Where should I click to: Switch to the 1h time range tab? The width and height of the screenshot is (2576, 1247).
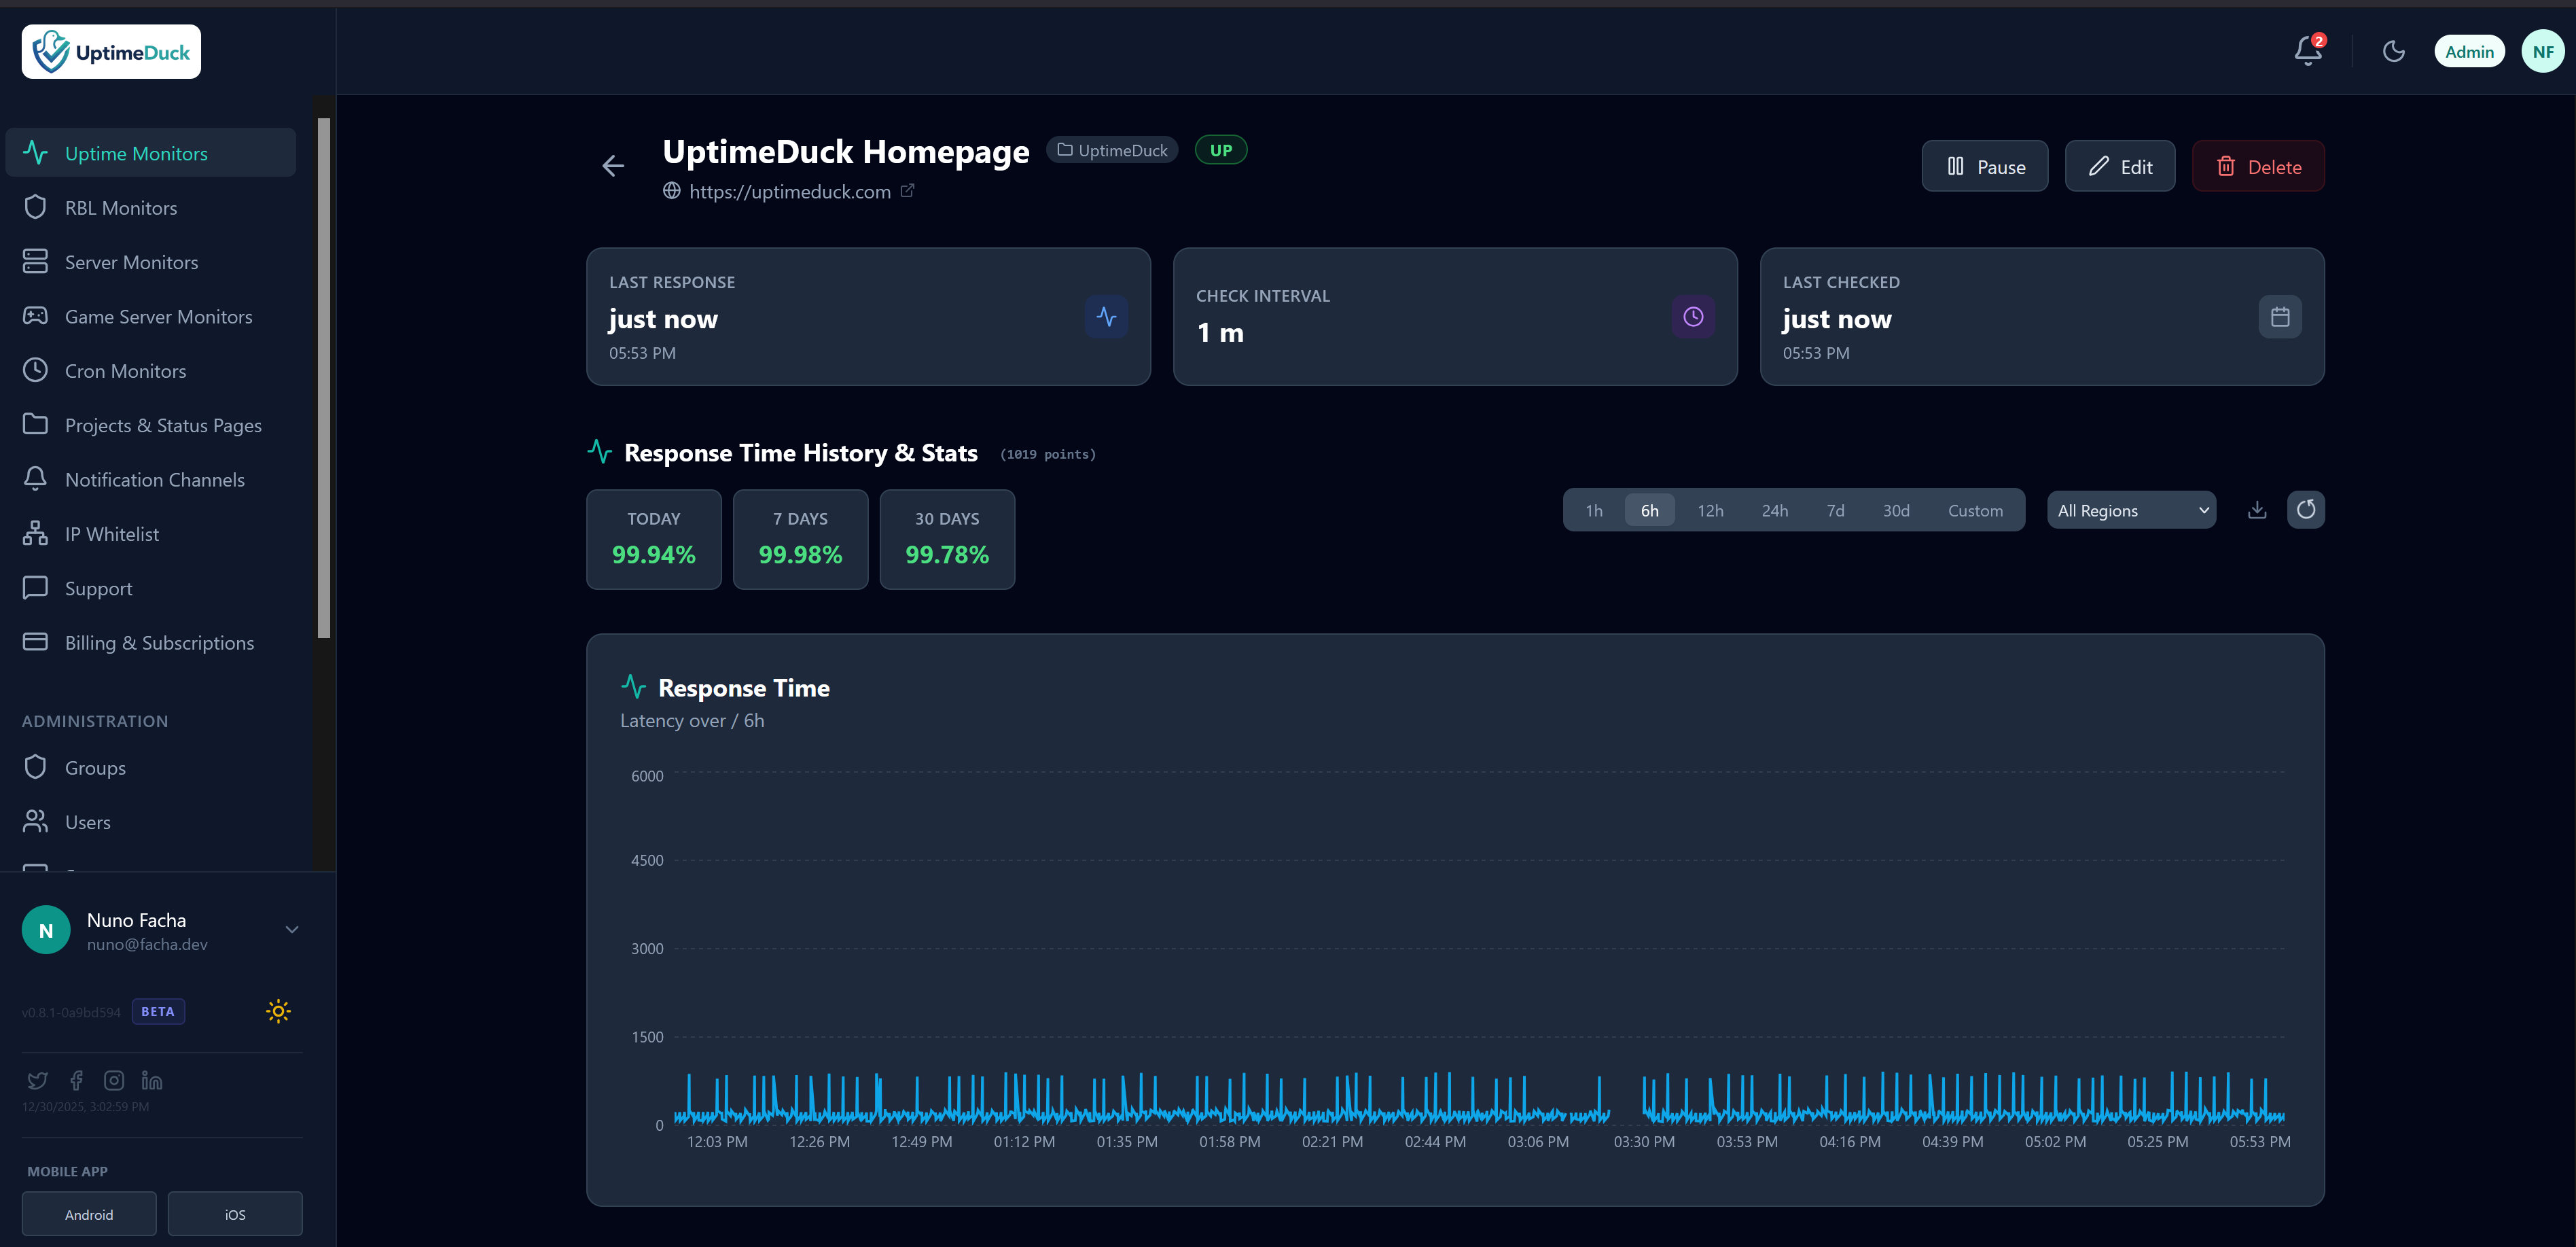point(1594,509)
